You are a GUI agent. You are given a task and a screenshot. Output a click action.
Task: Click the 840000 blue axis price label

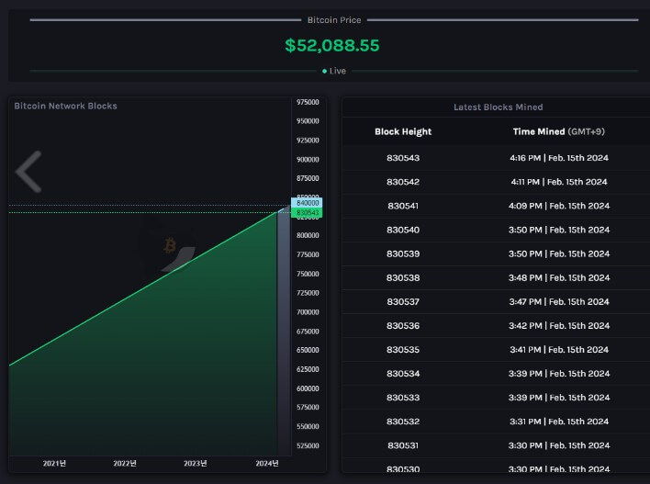308,202
